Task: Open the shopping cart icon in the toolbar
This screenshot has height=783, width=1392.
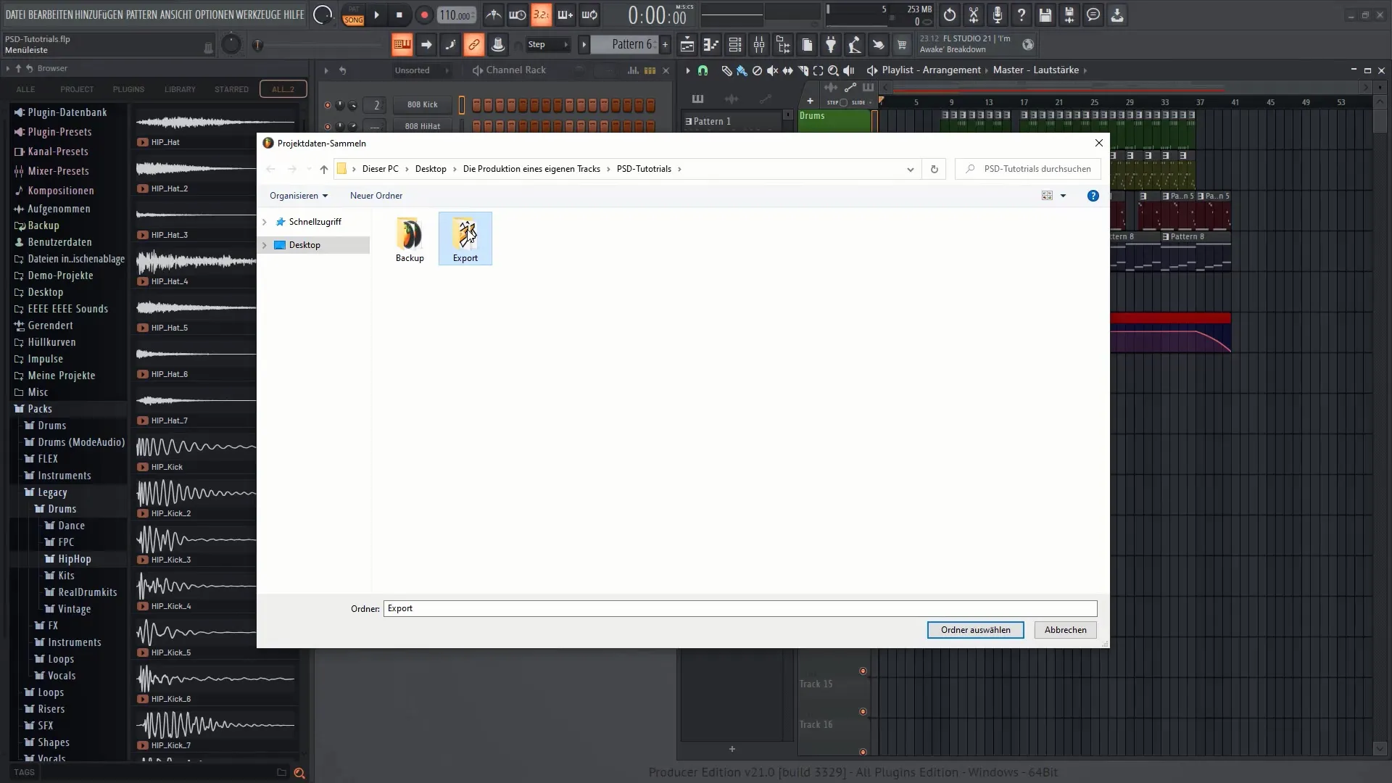Action: pos(902,45)
